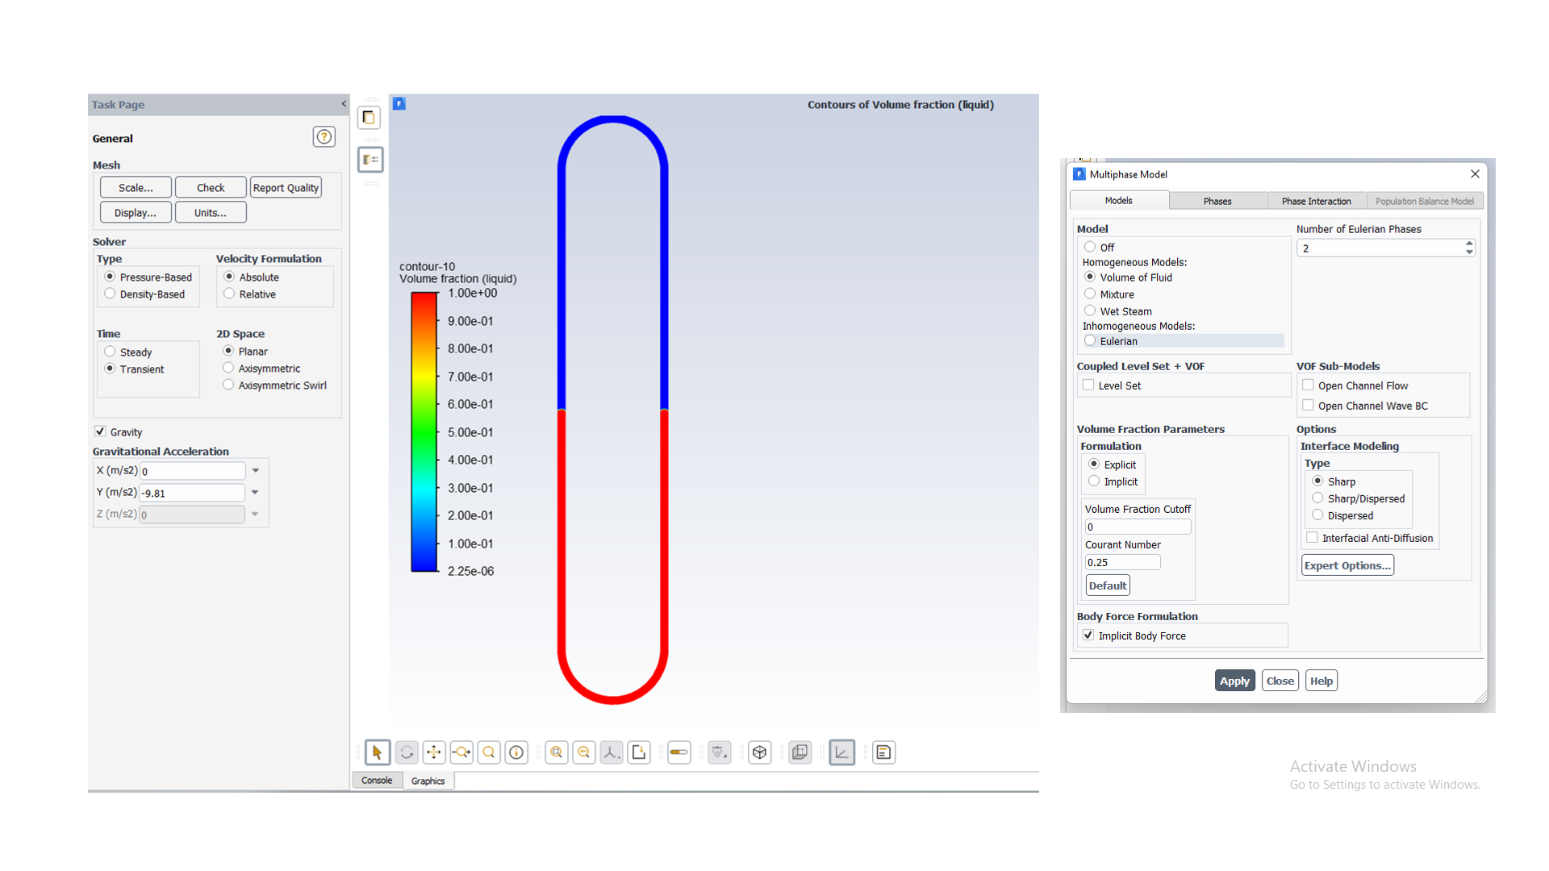Enable the Level Set checkbox
Image resolution: width=1549 pixels, height=871 pixels.
[x=1088, y=385]
